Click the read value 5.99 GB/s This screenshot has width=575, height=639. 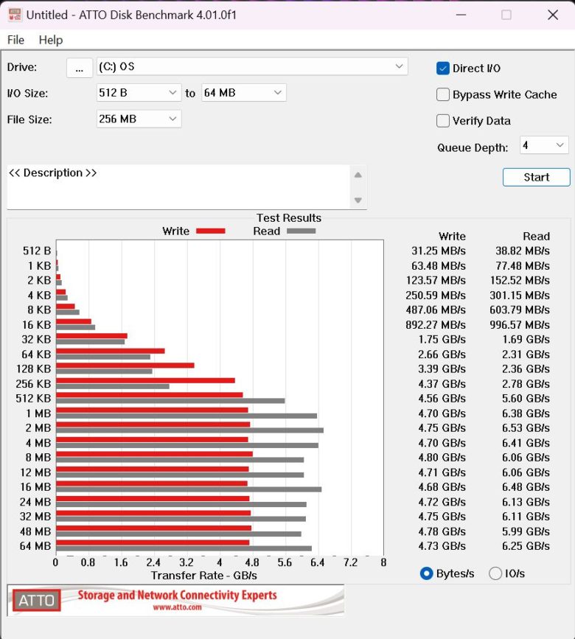526,531
